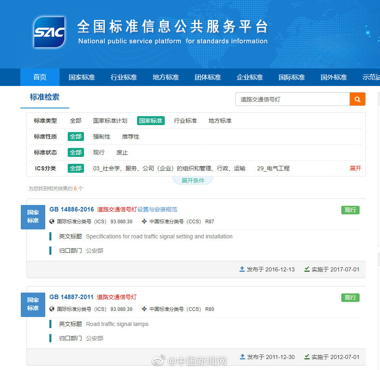Click the orange search magnifier button

[357, 99]
